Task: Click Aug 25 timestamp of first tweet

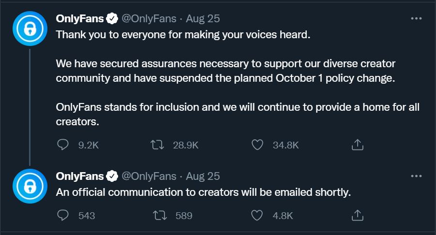Action: 203,19
